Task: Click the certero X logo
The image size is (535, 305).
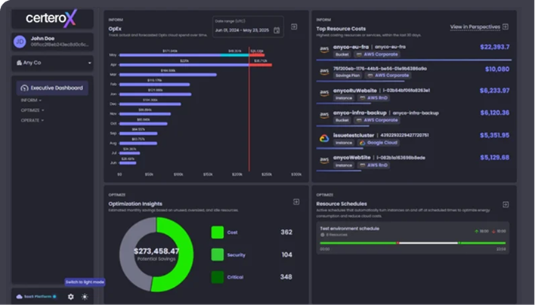Action: tap(51, 17)
